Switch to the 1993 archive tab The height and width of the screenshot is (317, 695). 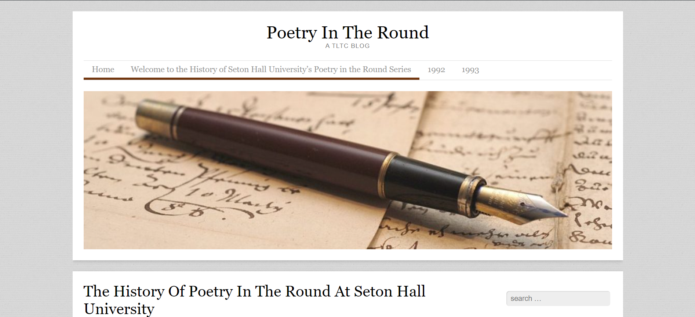coord(471,70)
